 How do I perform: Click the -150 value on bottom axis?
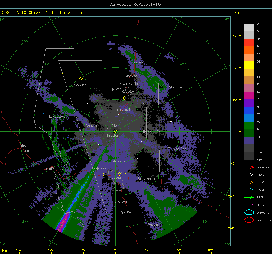point(18,250)
